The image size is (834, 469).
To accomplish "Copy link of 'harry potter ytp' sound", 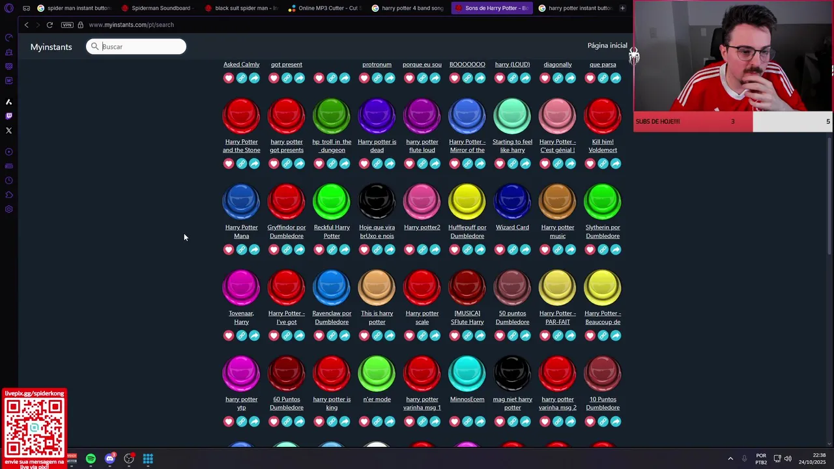I will [x=241, y=421].
